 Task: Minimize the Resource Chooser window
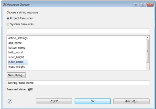click(x=136, y=5)
